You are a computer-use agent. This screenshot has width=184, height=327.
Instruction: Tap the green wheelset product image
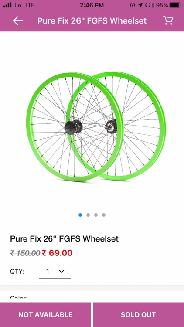click(96, 126)
